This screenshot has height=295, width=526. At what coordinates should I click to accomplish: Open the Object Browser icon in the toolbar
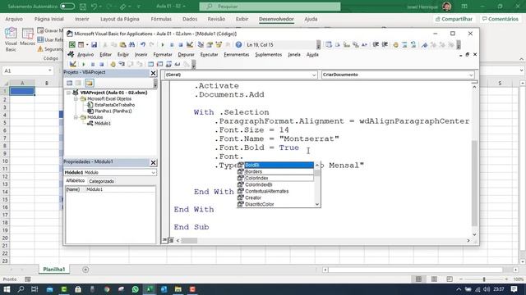point(219,44)
